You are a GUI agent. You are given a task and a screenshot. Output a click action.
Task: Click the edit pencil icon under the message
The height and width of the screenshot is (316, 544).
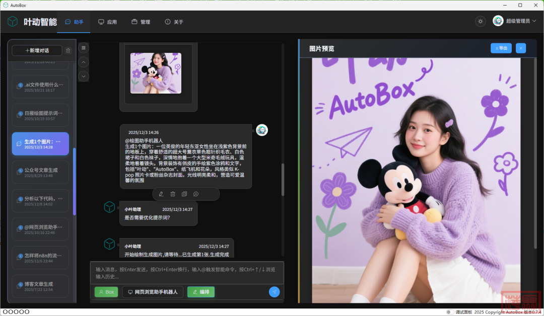click(x=161, y=194)
